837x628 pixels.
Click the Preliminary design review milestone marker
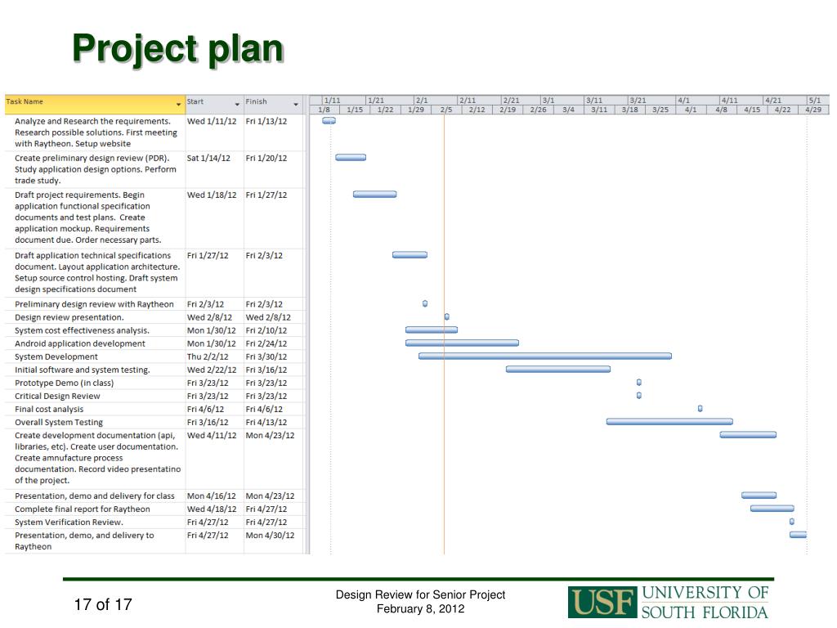(x=425, y=303)
